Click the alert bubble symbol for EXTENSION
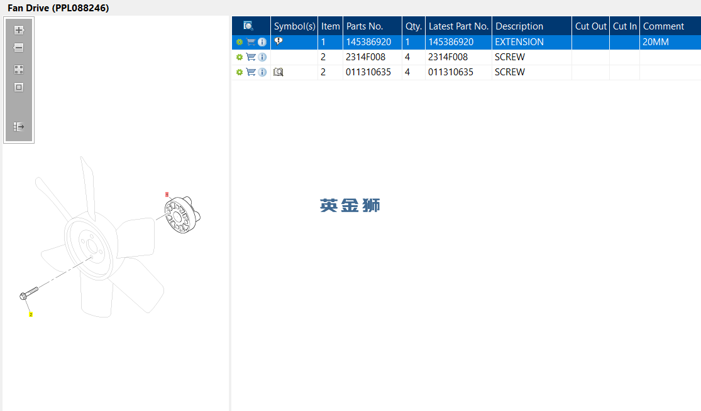 (279, 41)
